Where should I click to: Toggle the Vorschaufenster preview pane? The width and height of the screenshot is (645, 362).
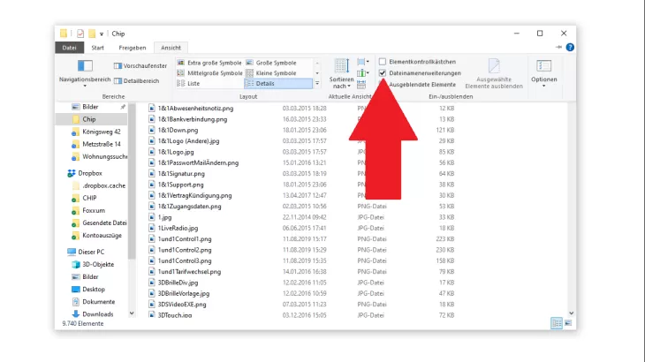point(140,66)
